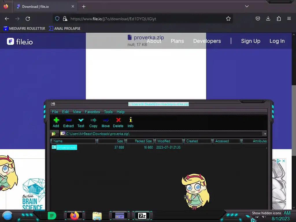Open Favorites menu in 7-Zip

click(x=92, y=112)
